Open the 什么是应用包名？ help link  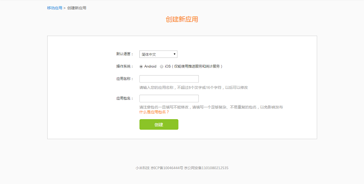154,112
